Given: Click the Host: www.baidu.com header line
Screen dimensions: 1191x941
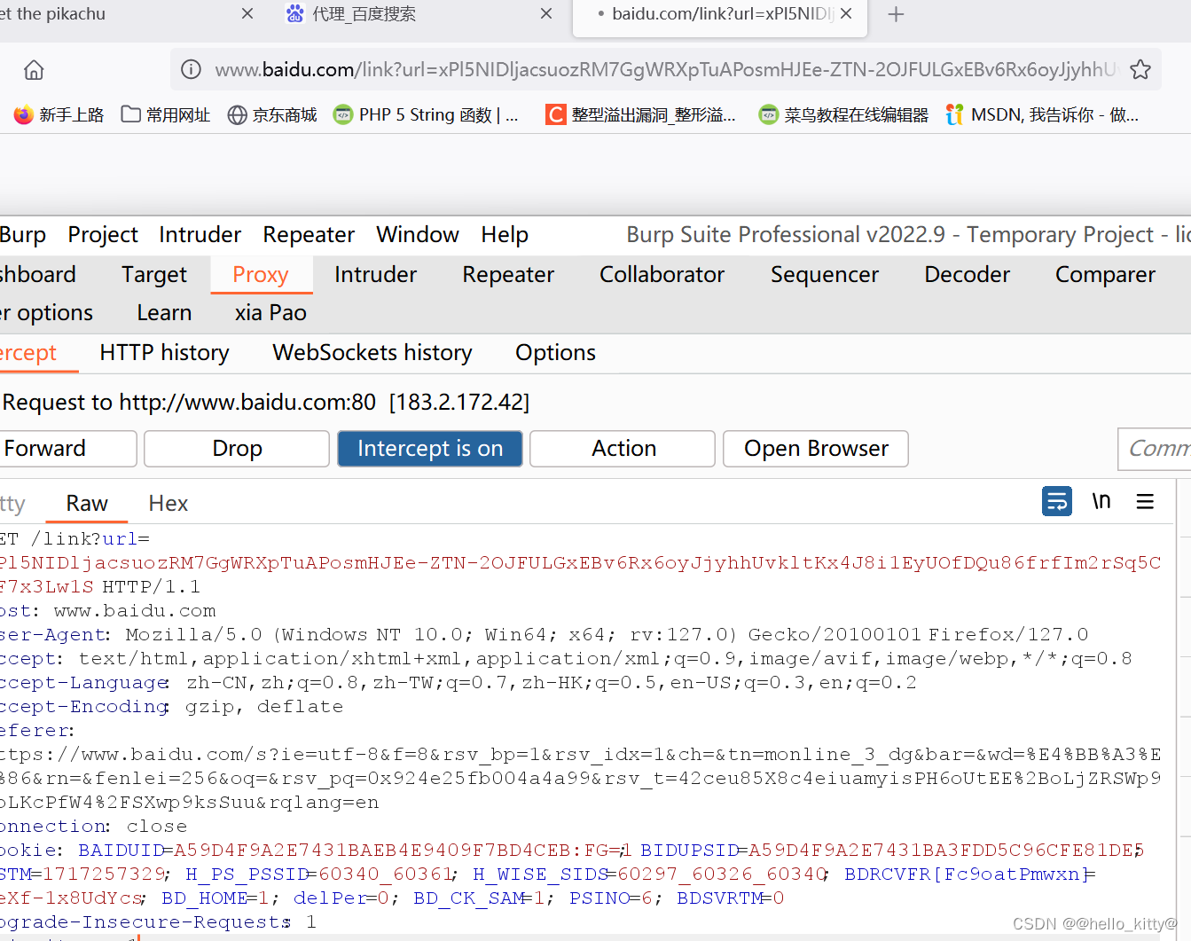Looking at the screenshot, I should point(108,611).
